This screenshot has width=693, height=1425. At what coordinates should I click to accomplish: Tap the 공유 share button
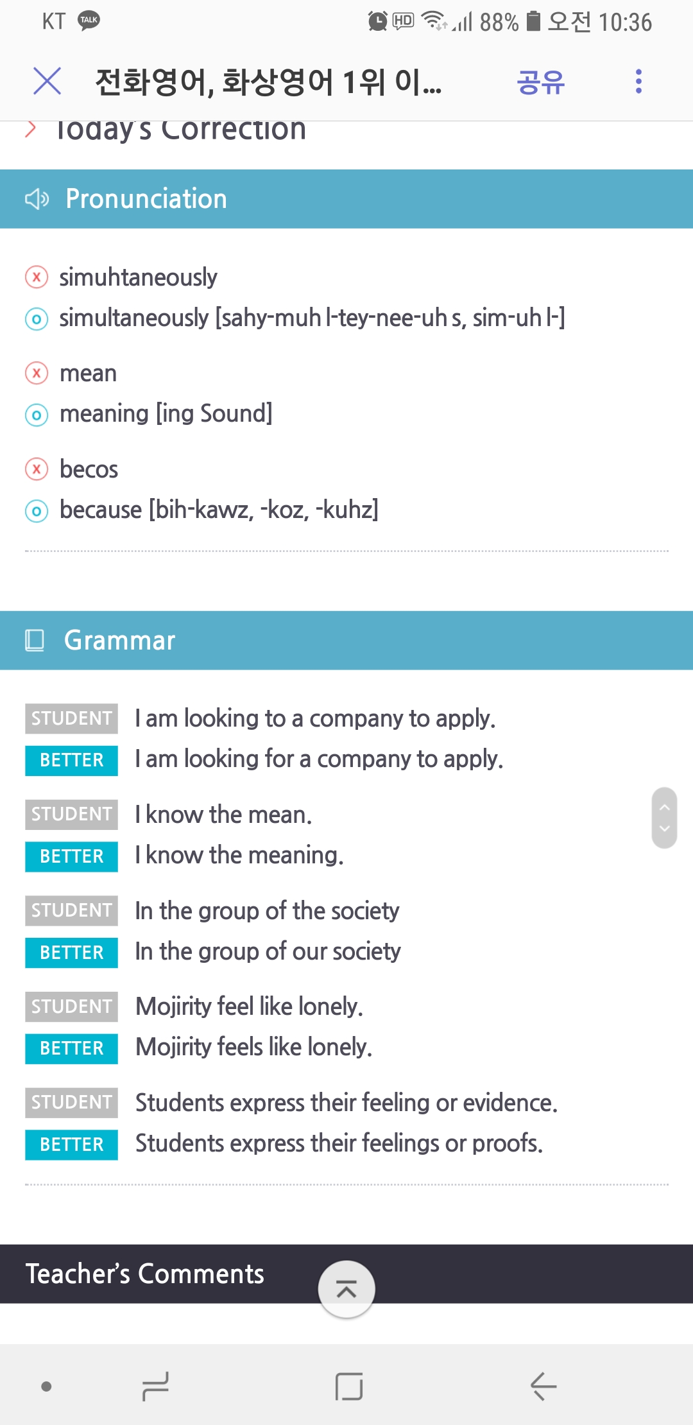540,82
